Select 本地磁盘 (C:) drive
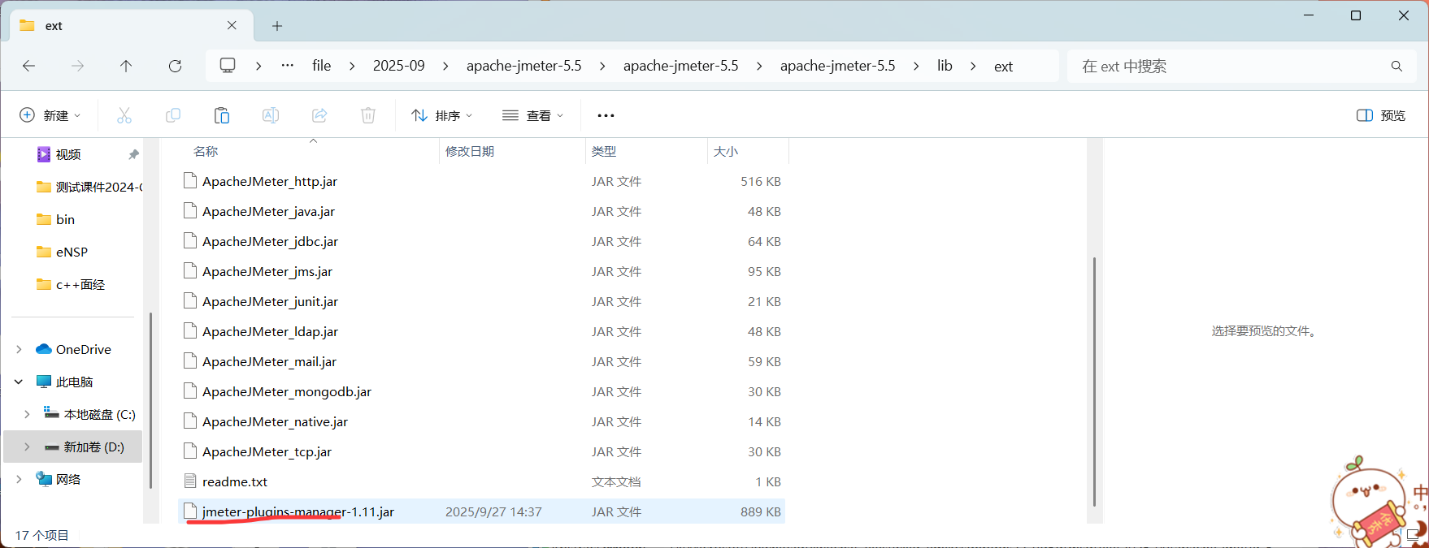The width and height of the screenshot is (1429, 548). point(100,414)
